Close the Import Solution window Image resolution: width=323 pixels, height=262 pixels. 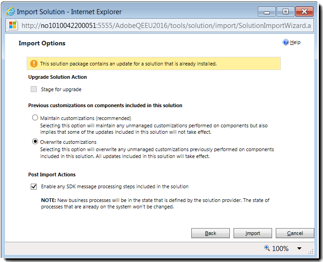[x=304, y=11]
